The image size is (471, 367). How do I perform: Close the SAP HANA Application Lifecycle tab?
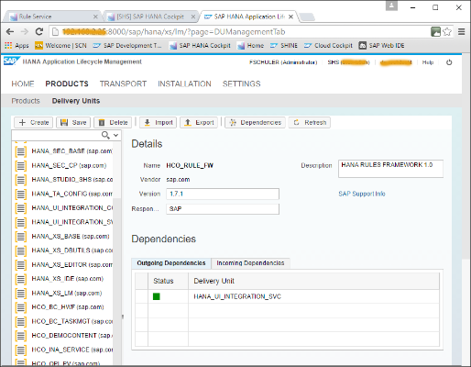coord(291,17)
